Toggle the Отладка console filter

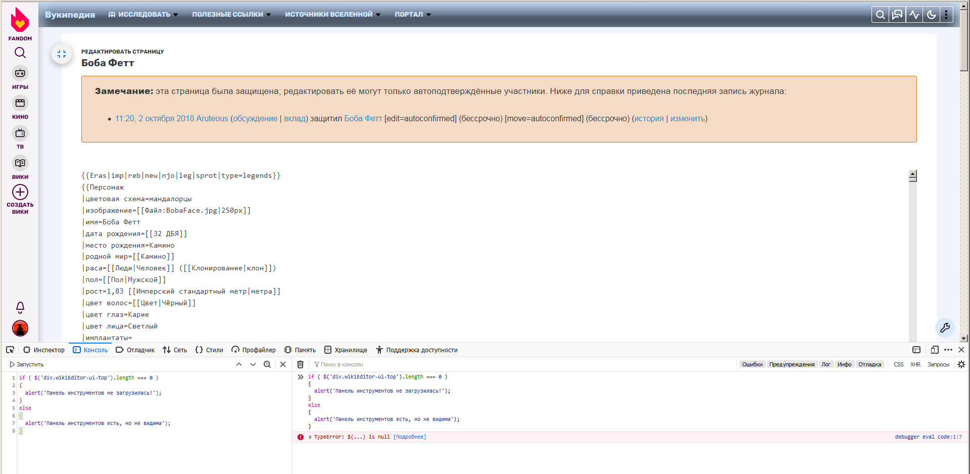[x=869, y=364]
